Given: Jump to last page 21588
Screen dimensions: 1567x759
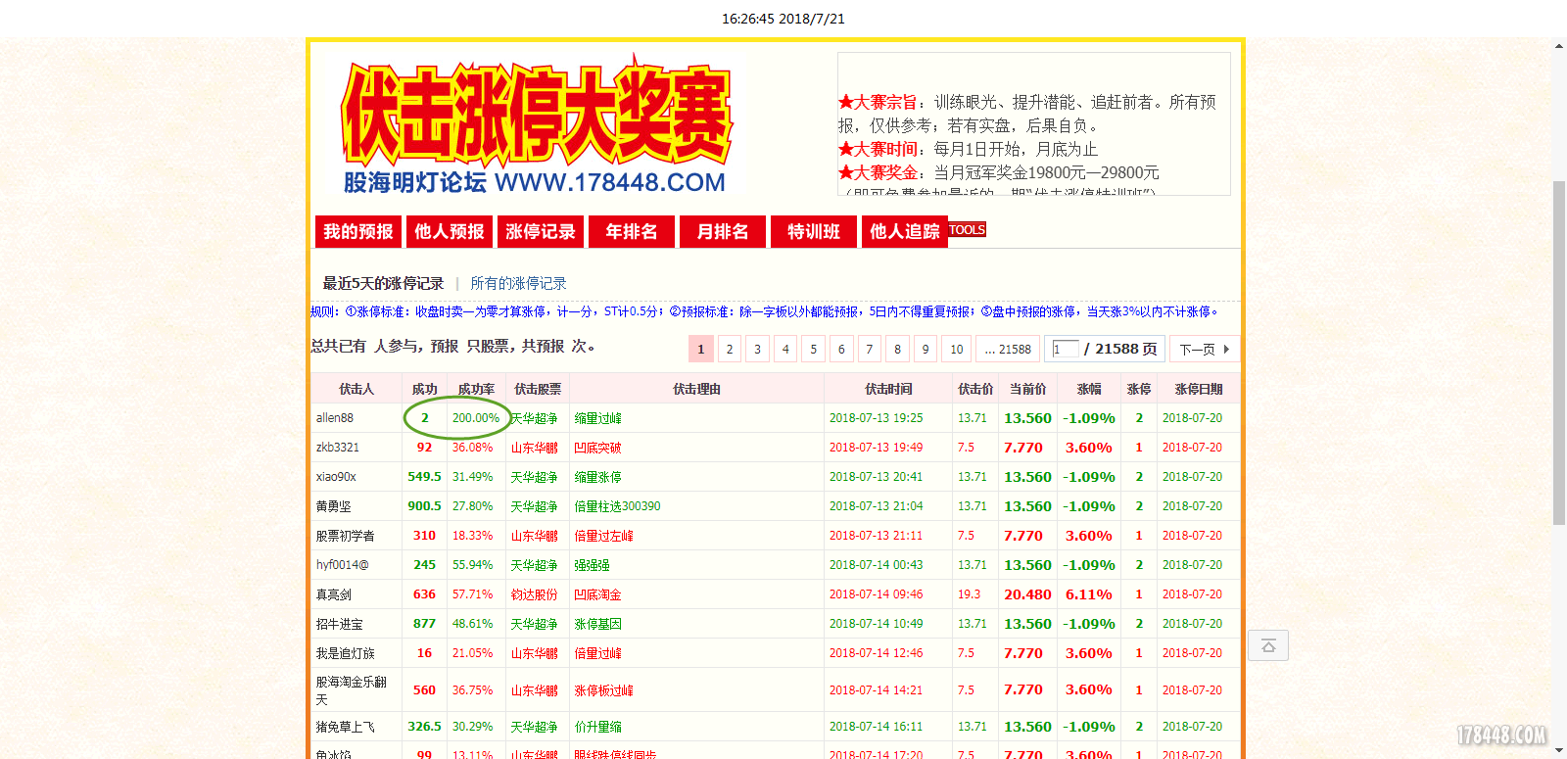Looking at the screenshot, I should 1008,349.
